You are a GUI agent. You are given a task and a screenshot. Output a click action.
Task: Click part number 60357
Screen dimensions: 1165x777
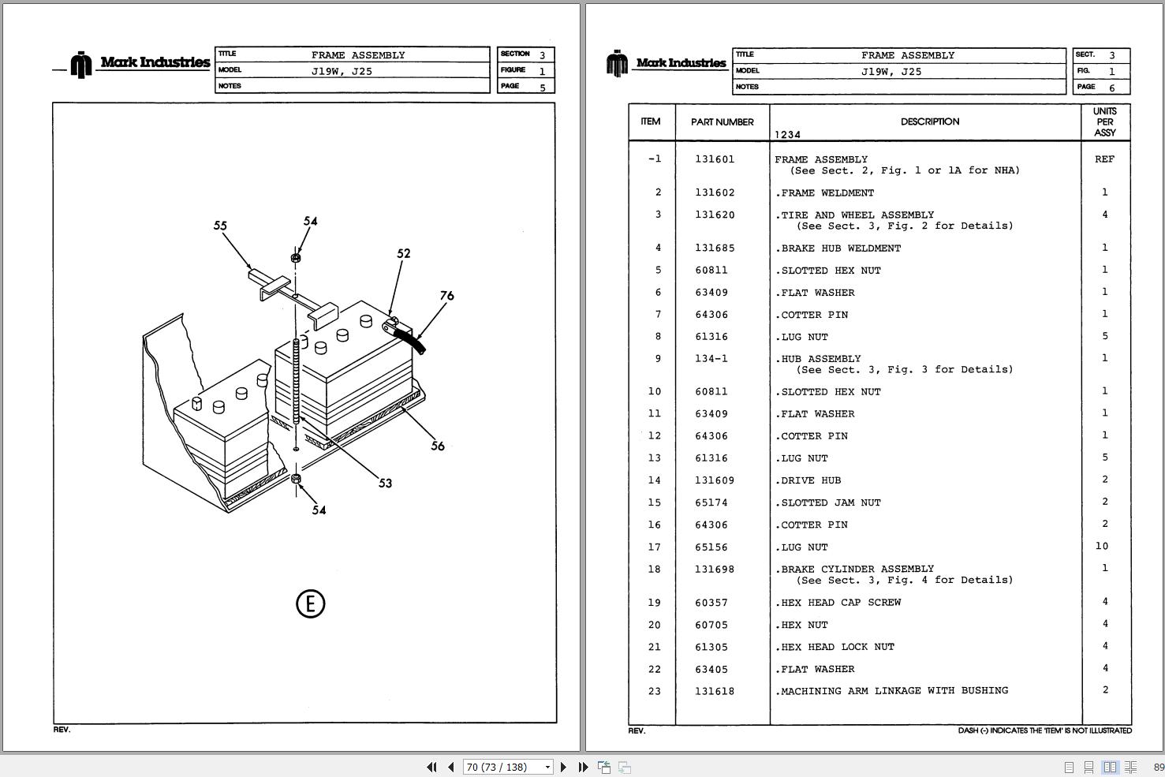tap(711, 602)
